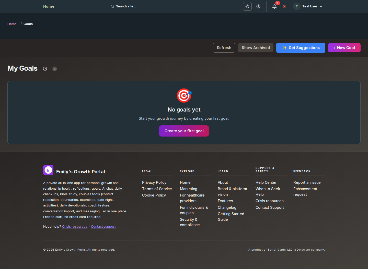Open the New Goal button
The height and width of the screenshot is (269, 368).
tap(344, 48)
